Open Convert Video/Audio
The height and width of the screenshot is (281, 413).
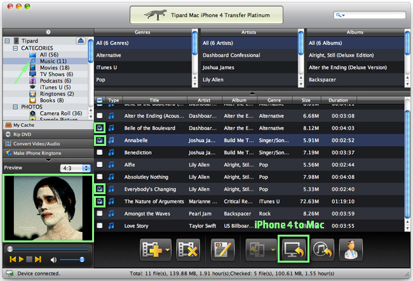coord(48,144)
